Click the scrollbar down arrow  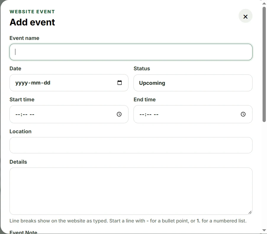264,230
